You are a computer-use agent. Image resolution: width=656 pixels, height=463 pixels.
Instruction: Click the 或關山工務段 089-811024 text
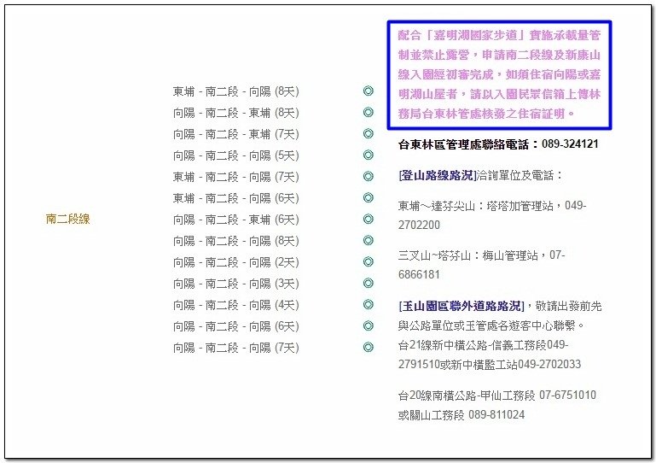462,415
